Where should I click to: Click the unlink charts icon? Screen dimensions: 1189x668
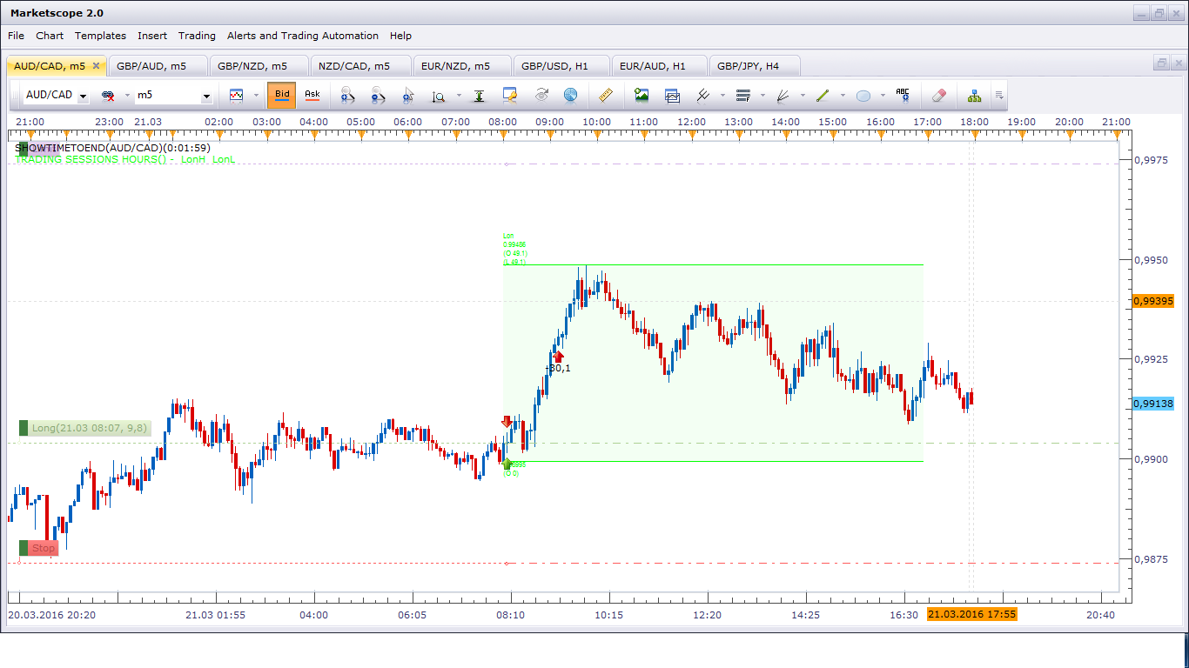108,95
